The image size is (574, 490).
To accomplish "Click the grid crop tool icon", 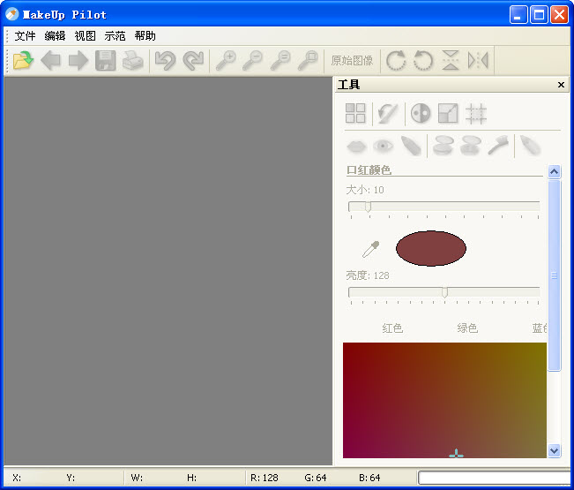I will click(476, 113).
